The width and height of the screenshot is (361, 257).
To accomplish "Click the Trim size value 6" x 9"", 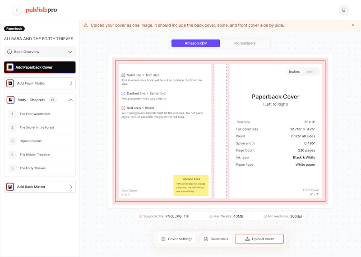I will pyautogui.click(x=310, y=122).
